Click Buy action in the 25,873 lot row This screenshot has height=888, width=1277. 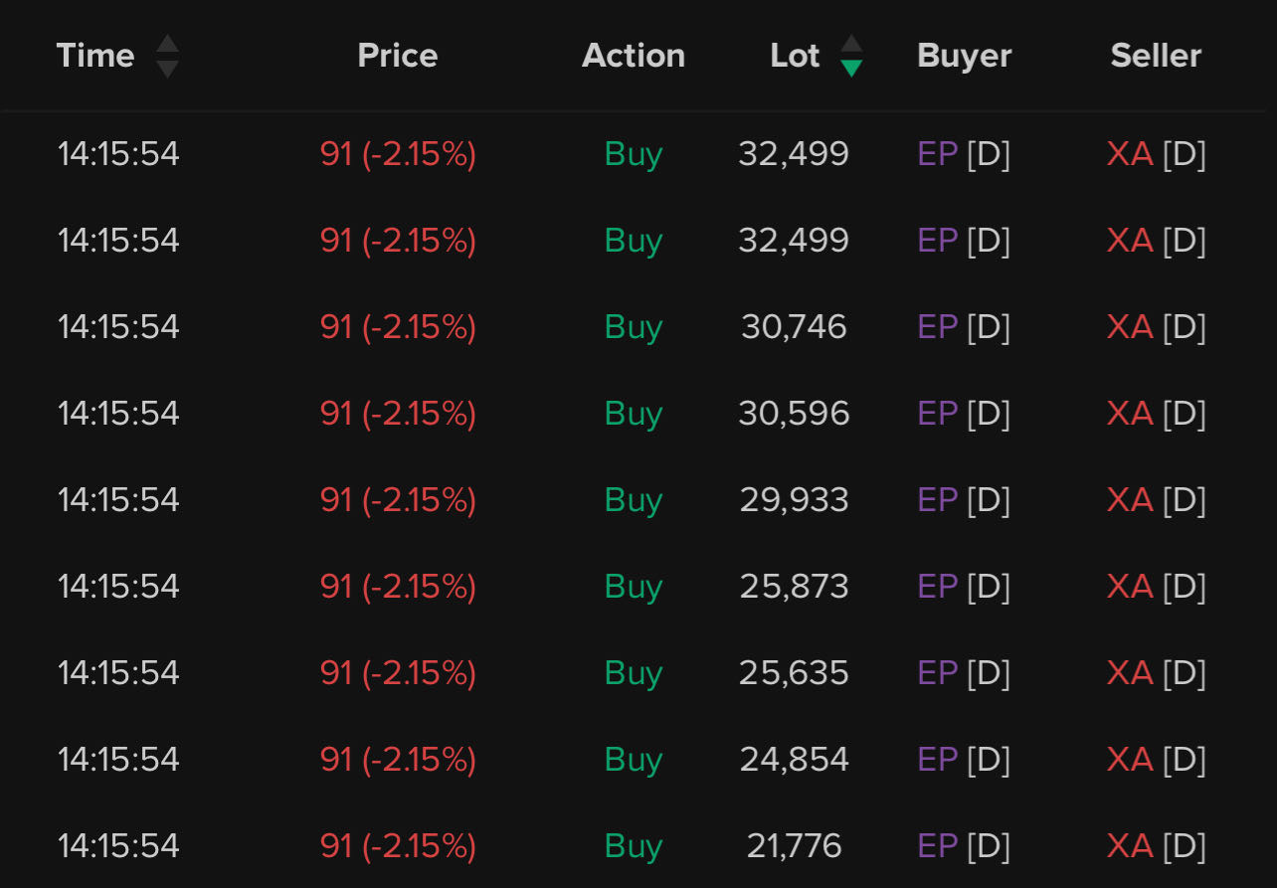[634, 587]
